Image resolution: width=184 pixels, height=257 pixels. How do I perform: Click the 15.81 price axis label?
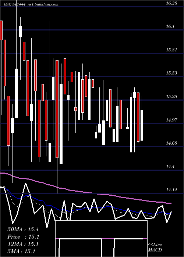(171, 50)
